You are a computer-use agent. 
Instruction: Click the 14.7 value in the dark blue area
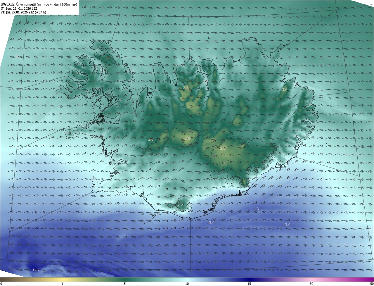[36, 270]
